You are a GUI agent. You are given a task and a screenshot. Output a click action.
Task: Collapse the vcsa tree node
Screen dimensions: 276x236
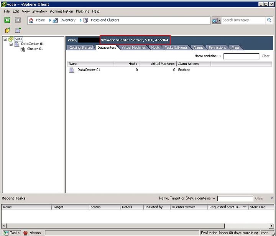(x=5, y=39)
